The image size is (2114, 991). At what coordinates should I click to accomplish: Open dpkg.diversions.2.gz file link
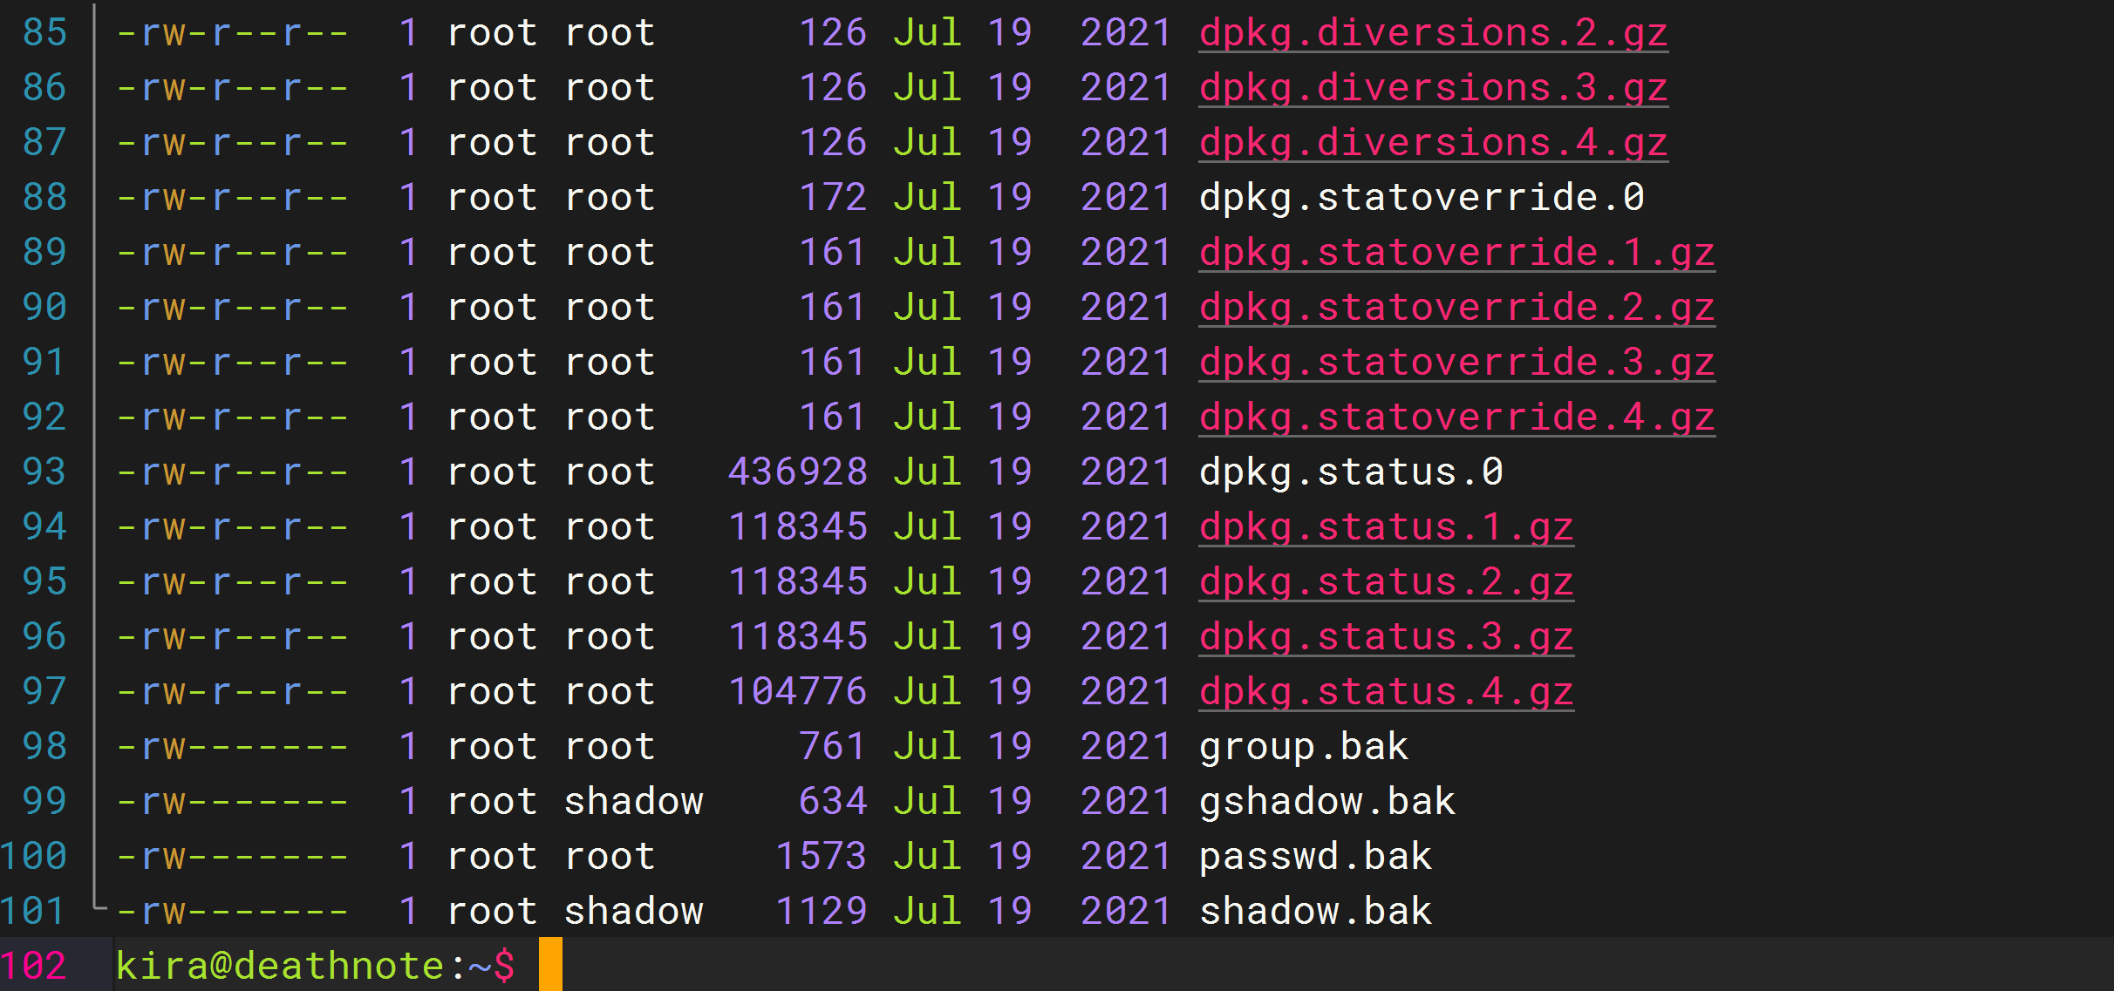point(1433,33)
